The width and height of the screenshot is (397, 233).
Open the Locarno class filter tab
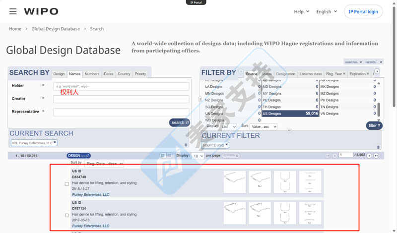tap(311, 74)
